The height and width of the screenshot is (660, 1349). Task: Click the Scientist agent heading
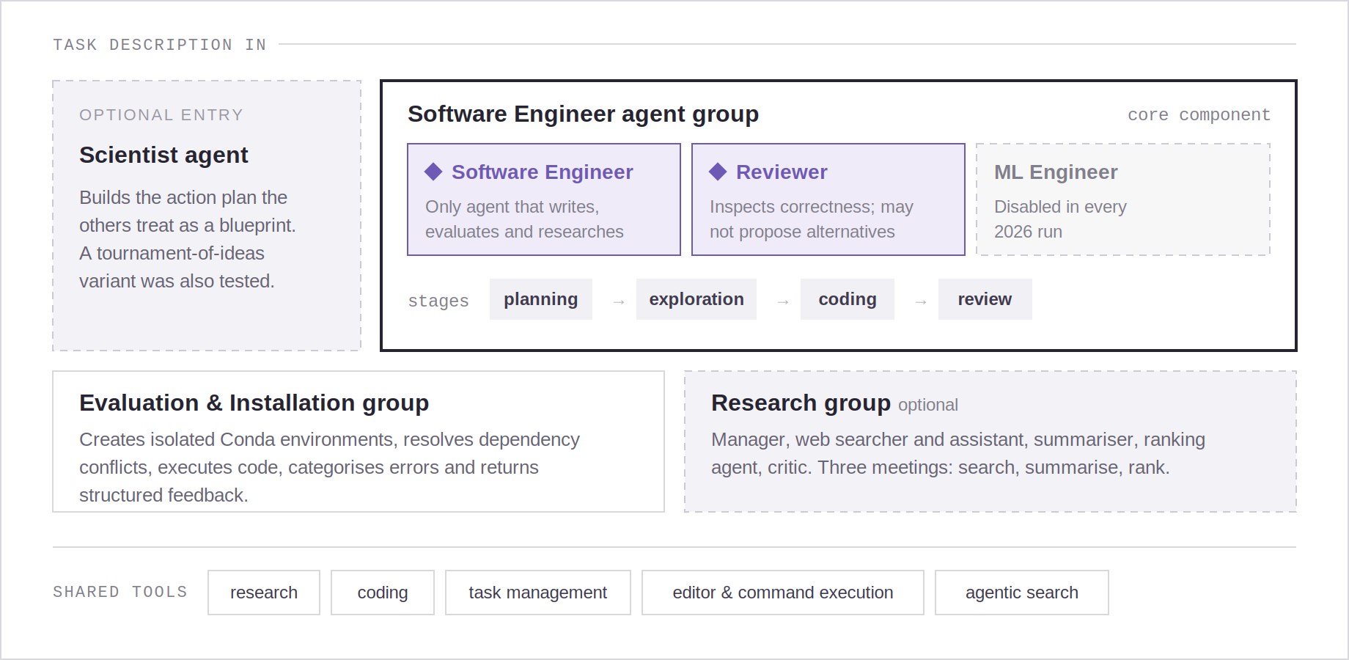[163, 155]
